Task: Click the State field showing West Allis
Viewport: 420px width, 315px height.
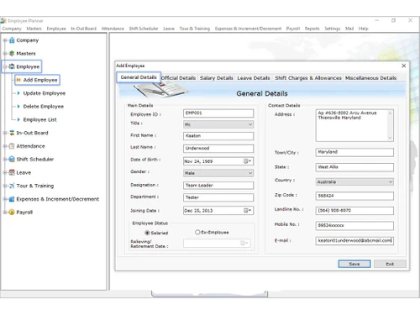Action: (354, 167)
